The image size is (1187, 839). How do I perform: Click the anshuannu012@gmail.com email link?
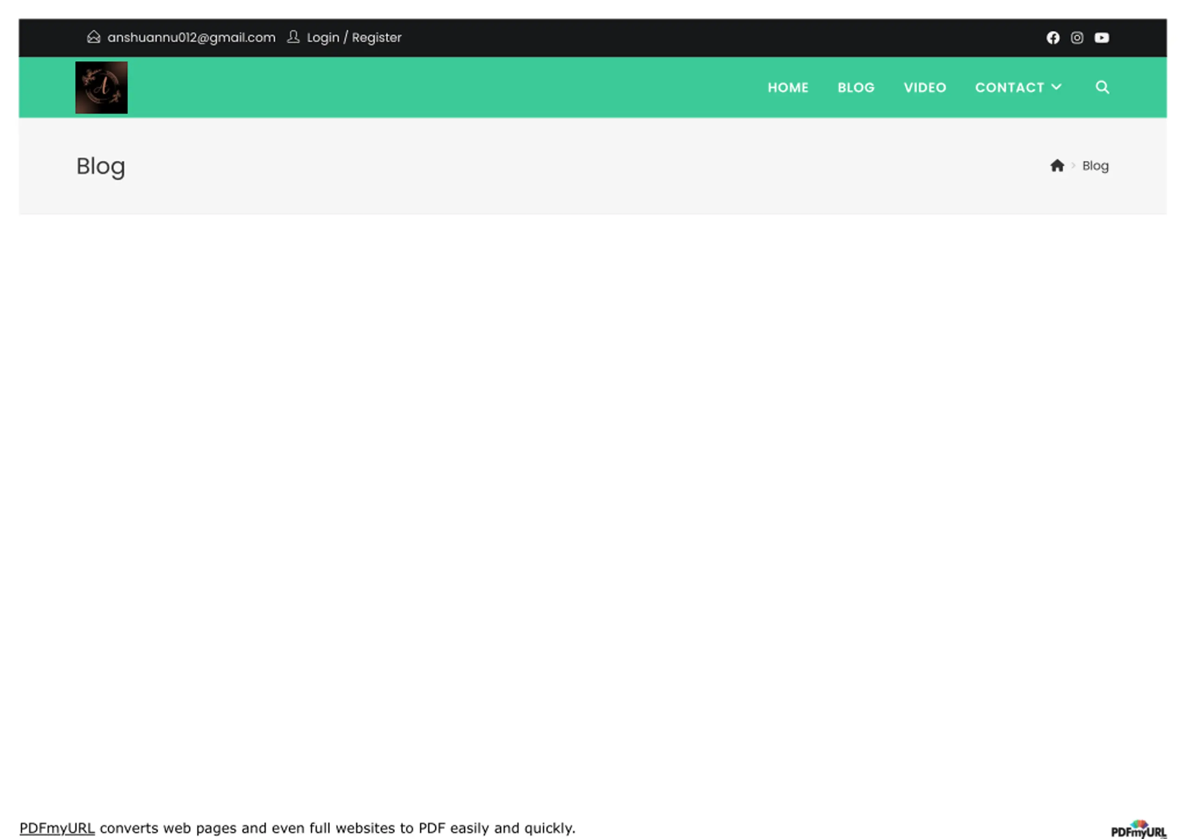tap(191, 38)
